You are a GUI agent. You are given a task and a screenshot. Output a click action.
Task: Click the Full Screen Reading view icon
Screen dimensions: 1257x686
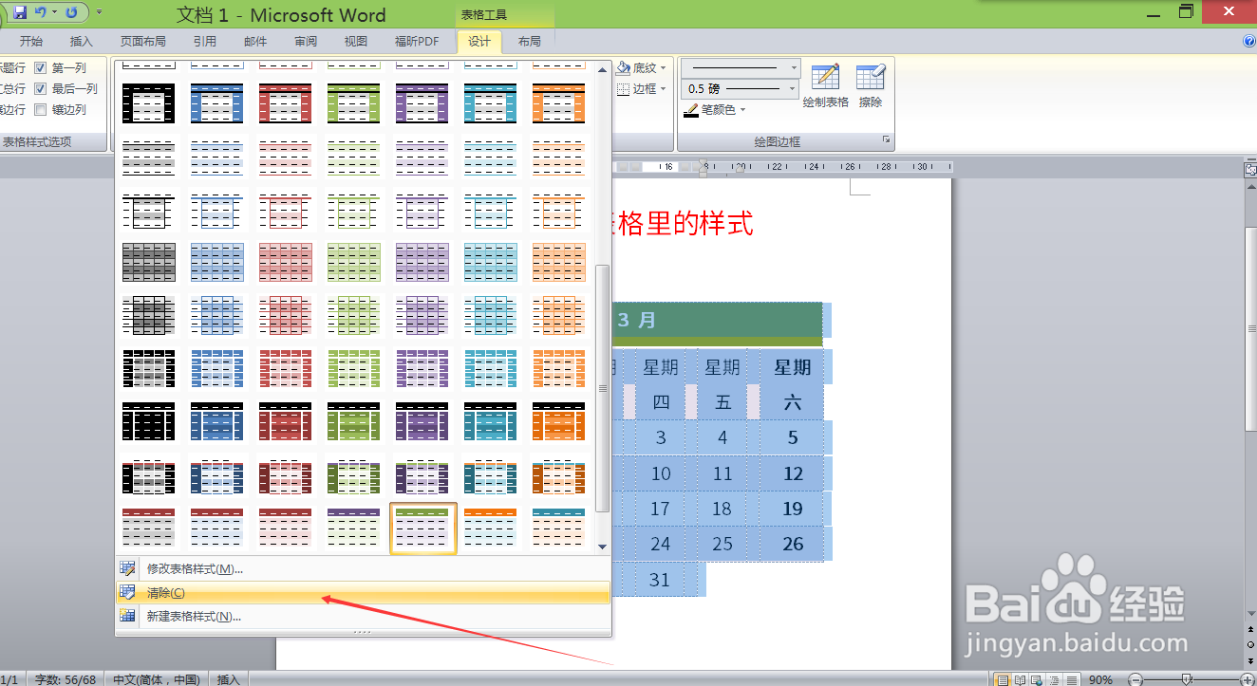(1019, 679)
